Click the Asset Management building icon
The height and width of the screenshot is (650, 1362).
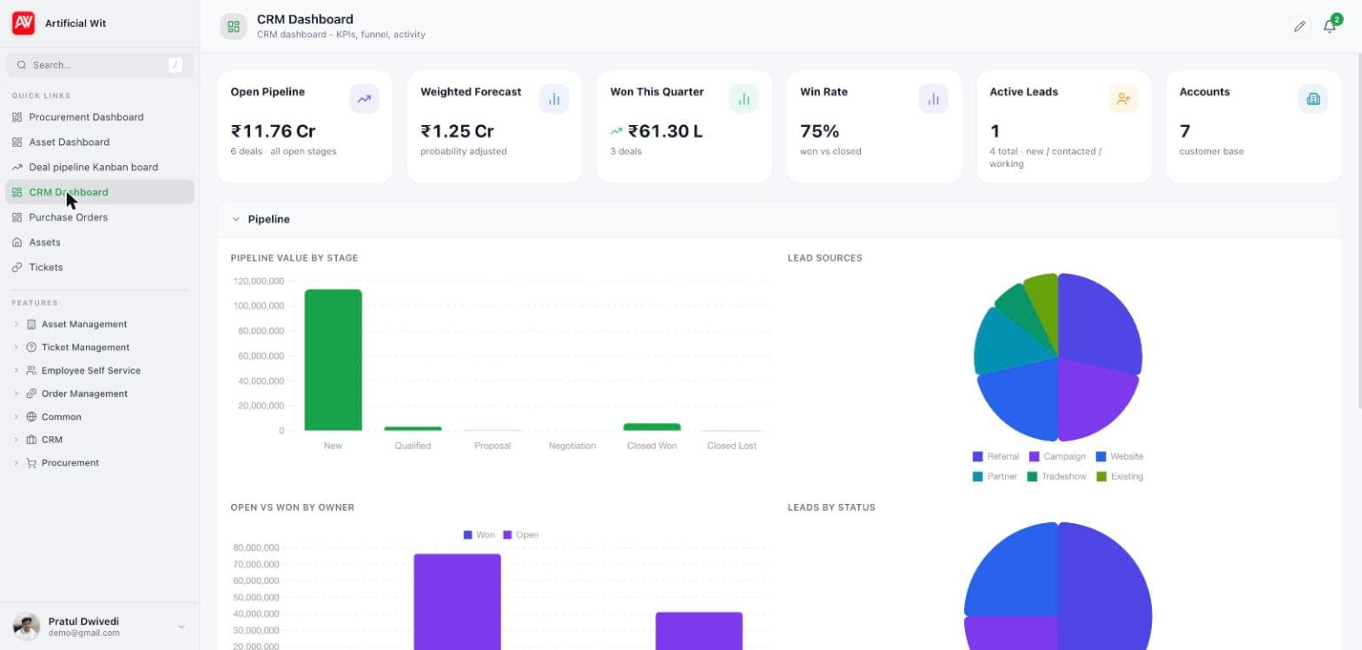pos(31,324)
